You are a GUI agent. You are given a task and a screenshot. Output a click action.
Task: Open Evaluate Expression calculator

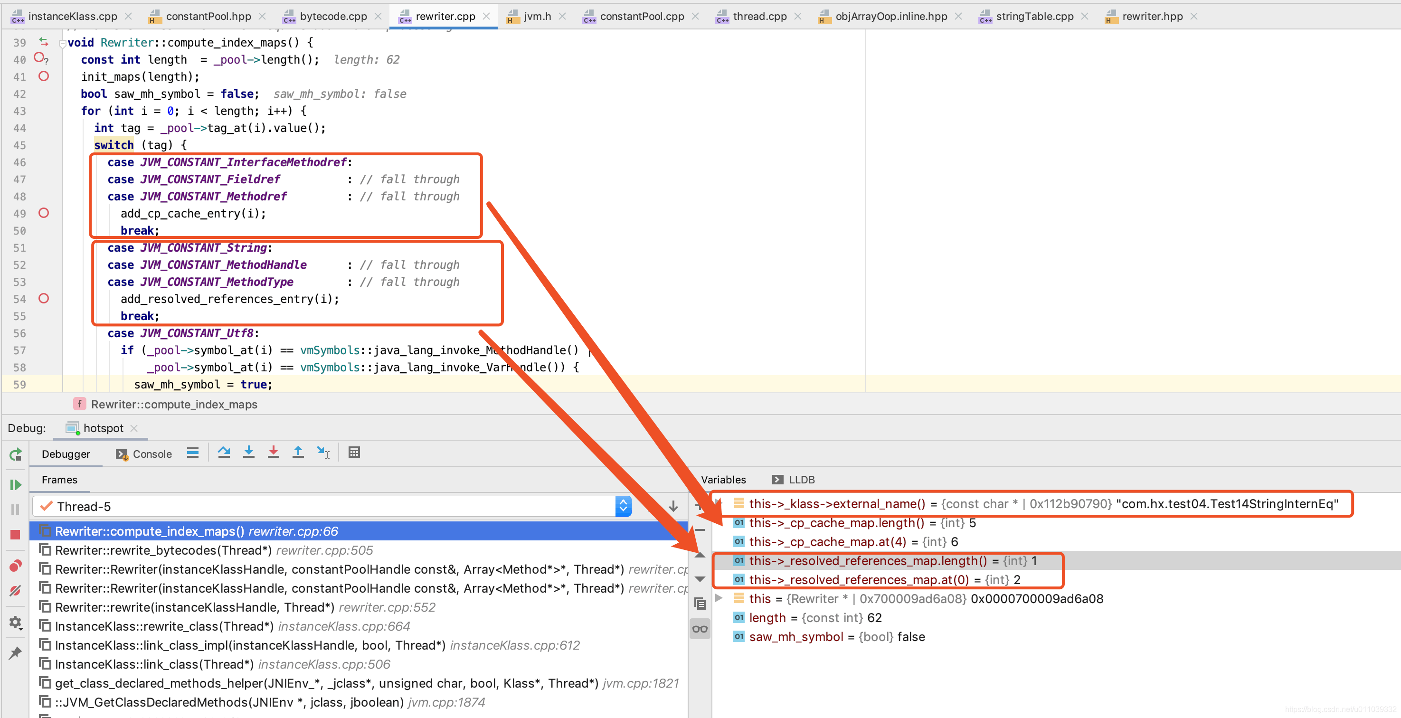(354, 453)
